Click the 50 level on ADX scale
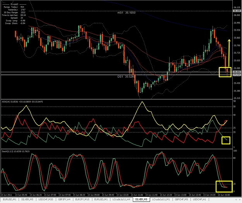 pyautogui.click(x=234, y=106)
